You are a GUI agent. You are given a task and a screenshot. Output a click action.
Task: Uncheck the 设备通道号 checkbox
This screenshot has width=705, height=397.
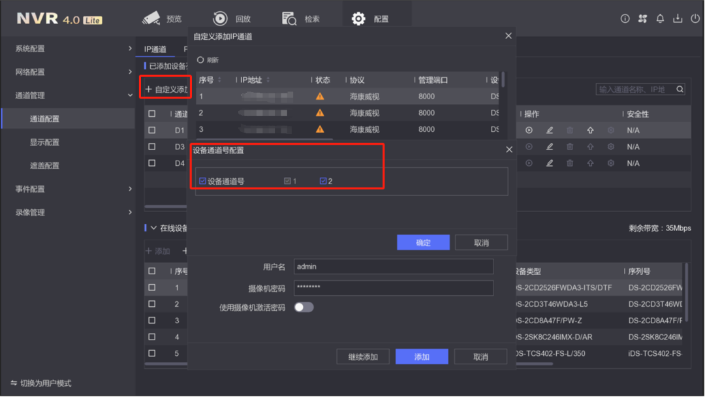(x=203, y=181)
